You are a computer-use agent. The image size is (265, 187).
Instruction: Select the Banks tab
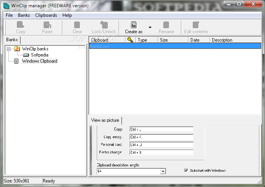tap(12, 40)
